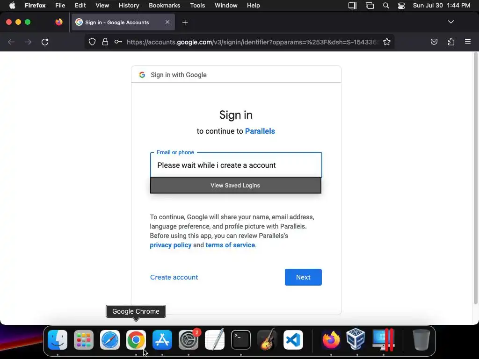The image size is (479, 359).
Task: Click the address bar URL field
Action: pyautogui.click(x=253, y=42)
